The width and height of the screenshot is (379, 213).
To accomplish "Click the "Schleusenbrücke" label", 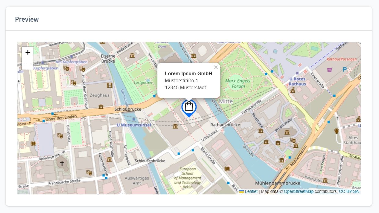I will (150, 161).
